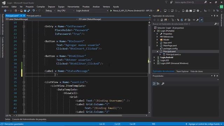Viewport: 224px width, 126px height.
Task: Open the Herramientas menu
Action: [x=73, y=7]
